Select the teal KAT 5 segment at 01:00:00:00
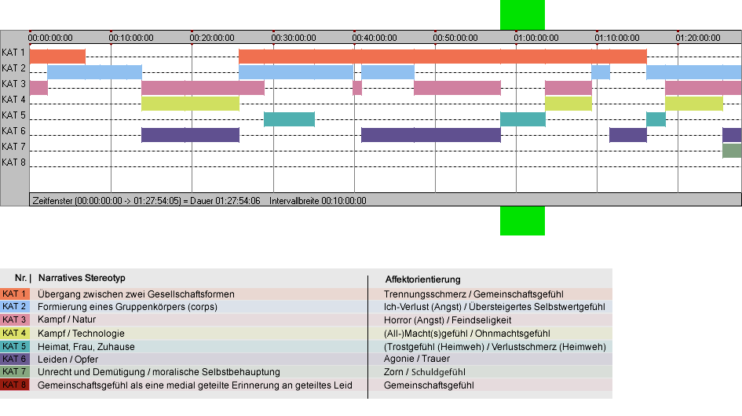The width and height of the screenshot is (742, 416). click(523, 119)
